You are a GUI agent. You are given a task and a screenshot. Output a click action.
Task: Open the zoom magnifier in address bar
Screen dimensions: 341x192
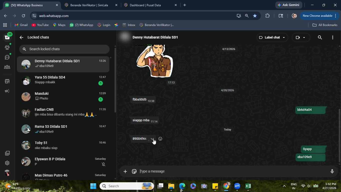coord(247,16)
